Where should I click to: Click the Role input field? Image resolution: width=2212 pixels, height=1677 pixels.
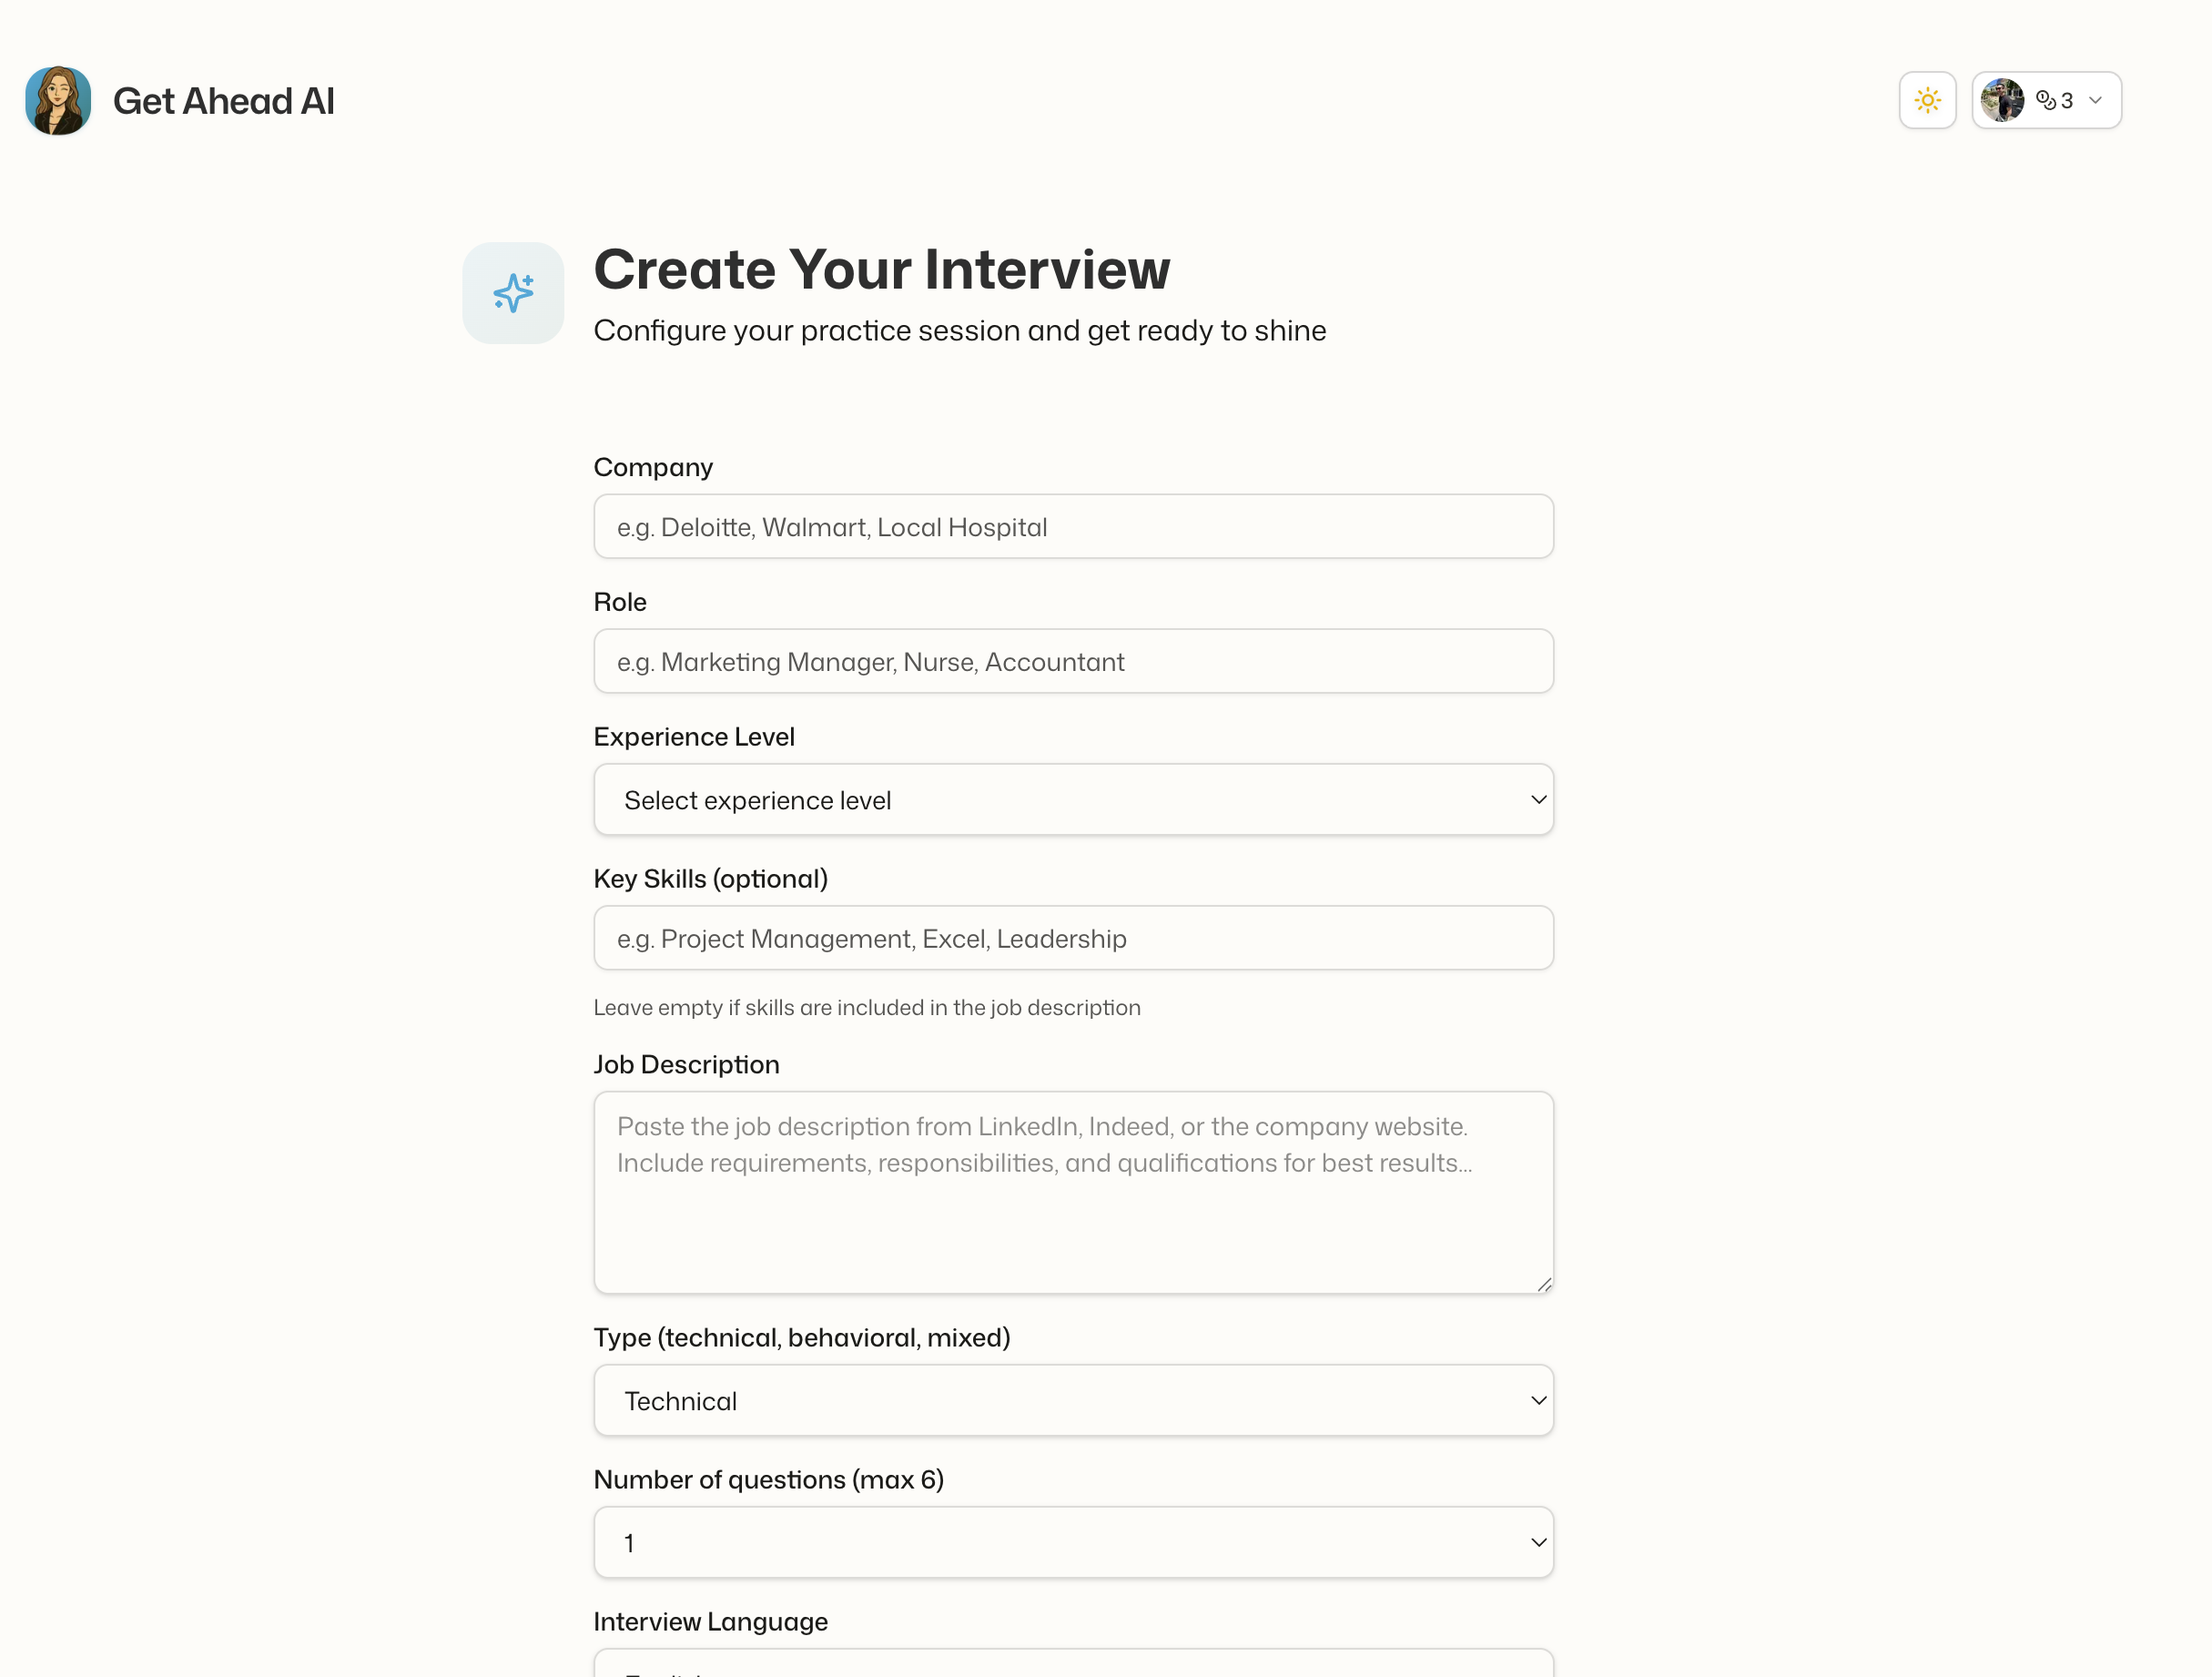(1073, 661)
